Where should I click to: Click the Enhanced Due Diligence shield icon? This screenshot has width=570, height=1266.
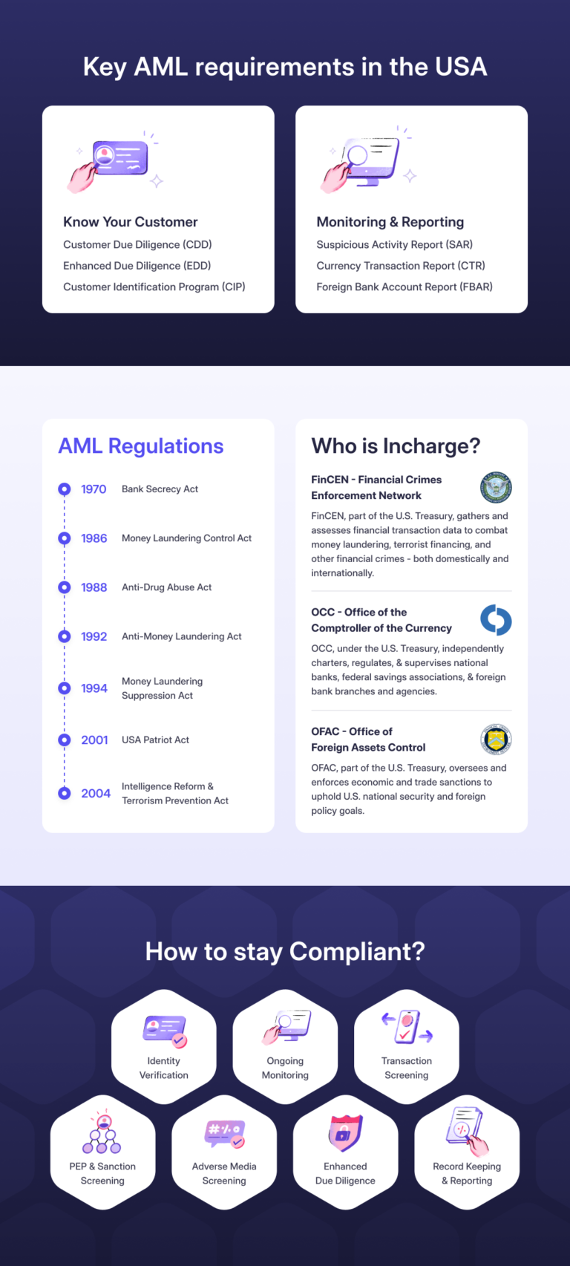(345, 1134)
